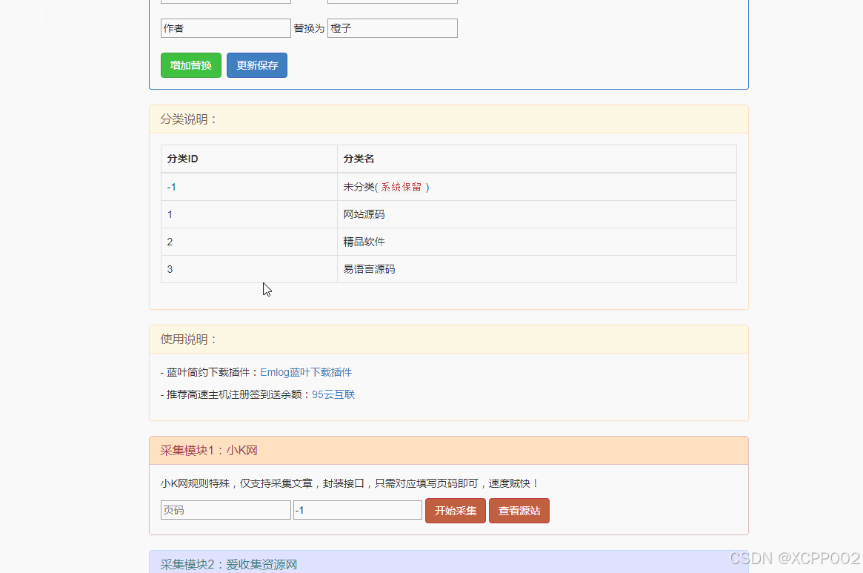Select category ID cell 3
This screenshot has width=863, height=573.
click(249, 269)
